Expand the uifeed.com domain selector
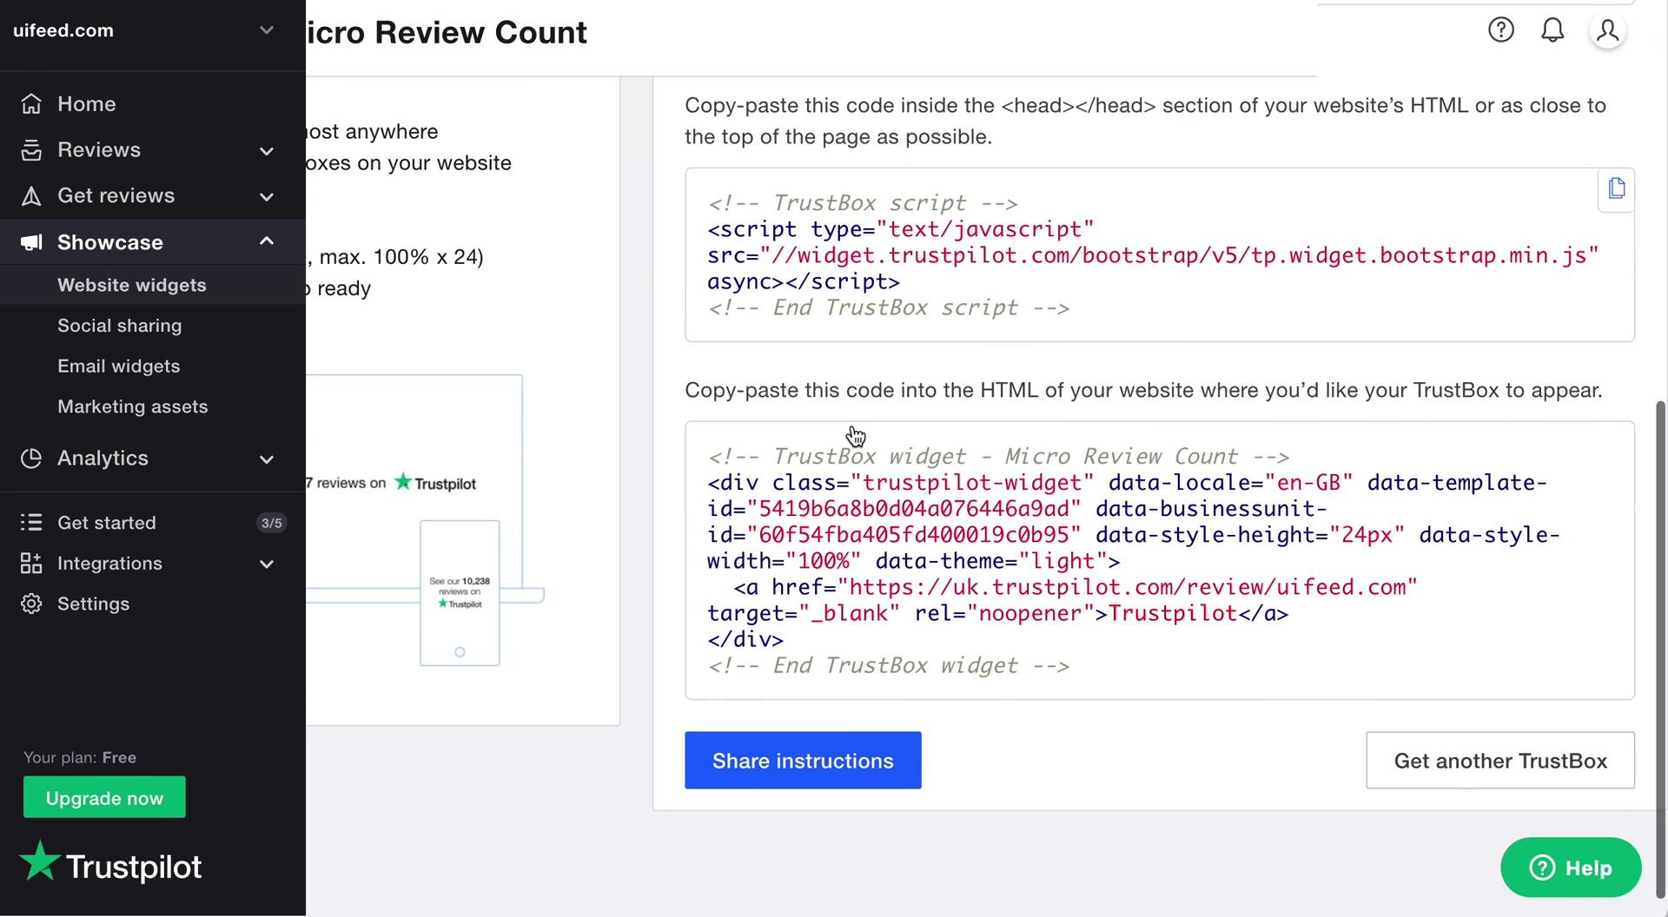This screenshot has width=1668, height=917. click(267, 30)
